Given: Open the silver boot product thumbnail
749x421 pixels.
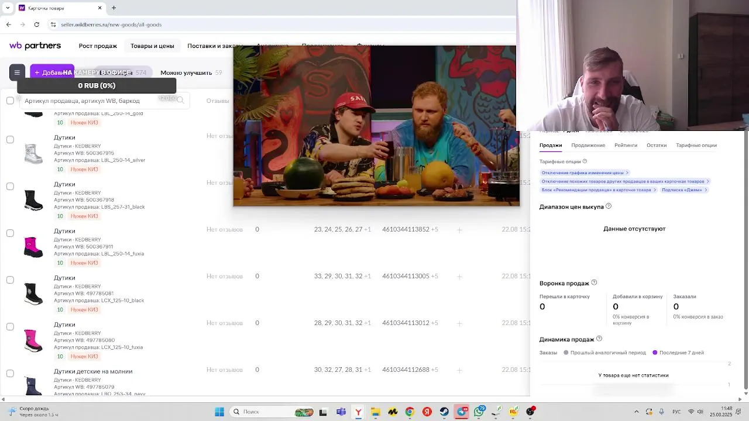Looking at the screenshot, I should coord(33,154).
